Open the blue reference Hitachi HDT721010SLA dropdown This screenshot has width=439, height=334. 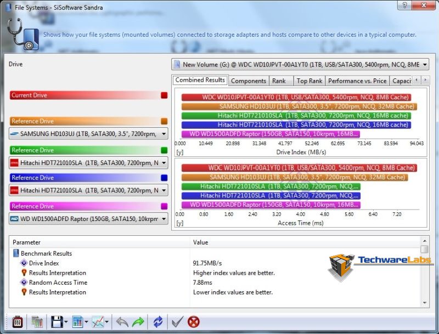pyautogui.click(x=88, y=190)
